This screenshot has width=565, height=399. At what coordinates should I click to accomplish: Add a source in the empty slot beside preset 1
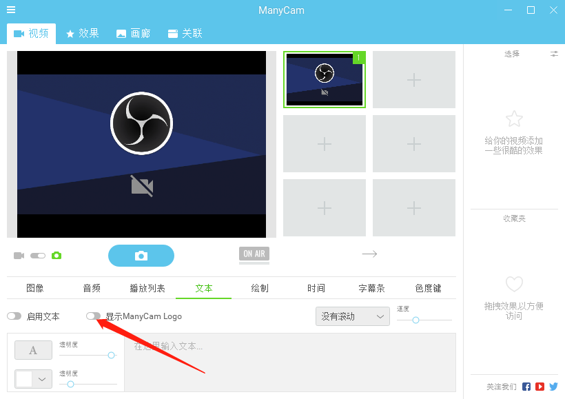click(x=414, y=79)
